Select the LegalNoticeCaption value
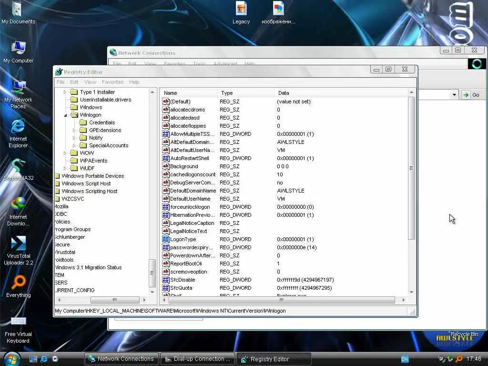 [x=192, y=223]
